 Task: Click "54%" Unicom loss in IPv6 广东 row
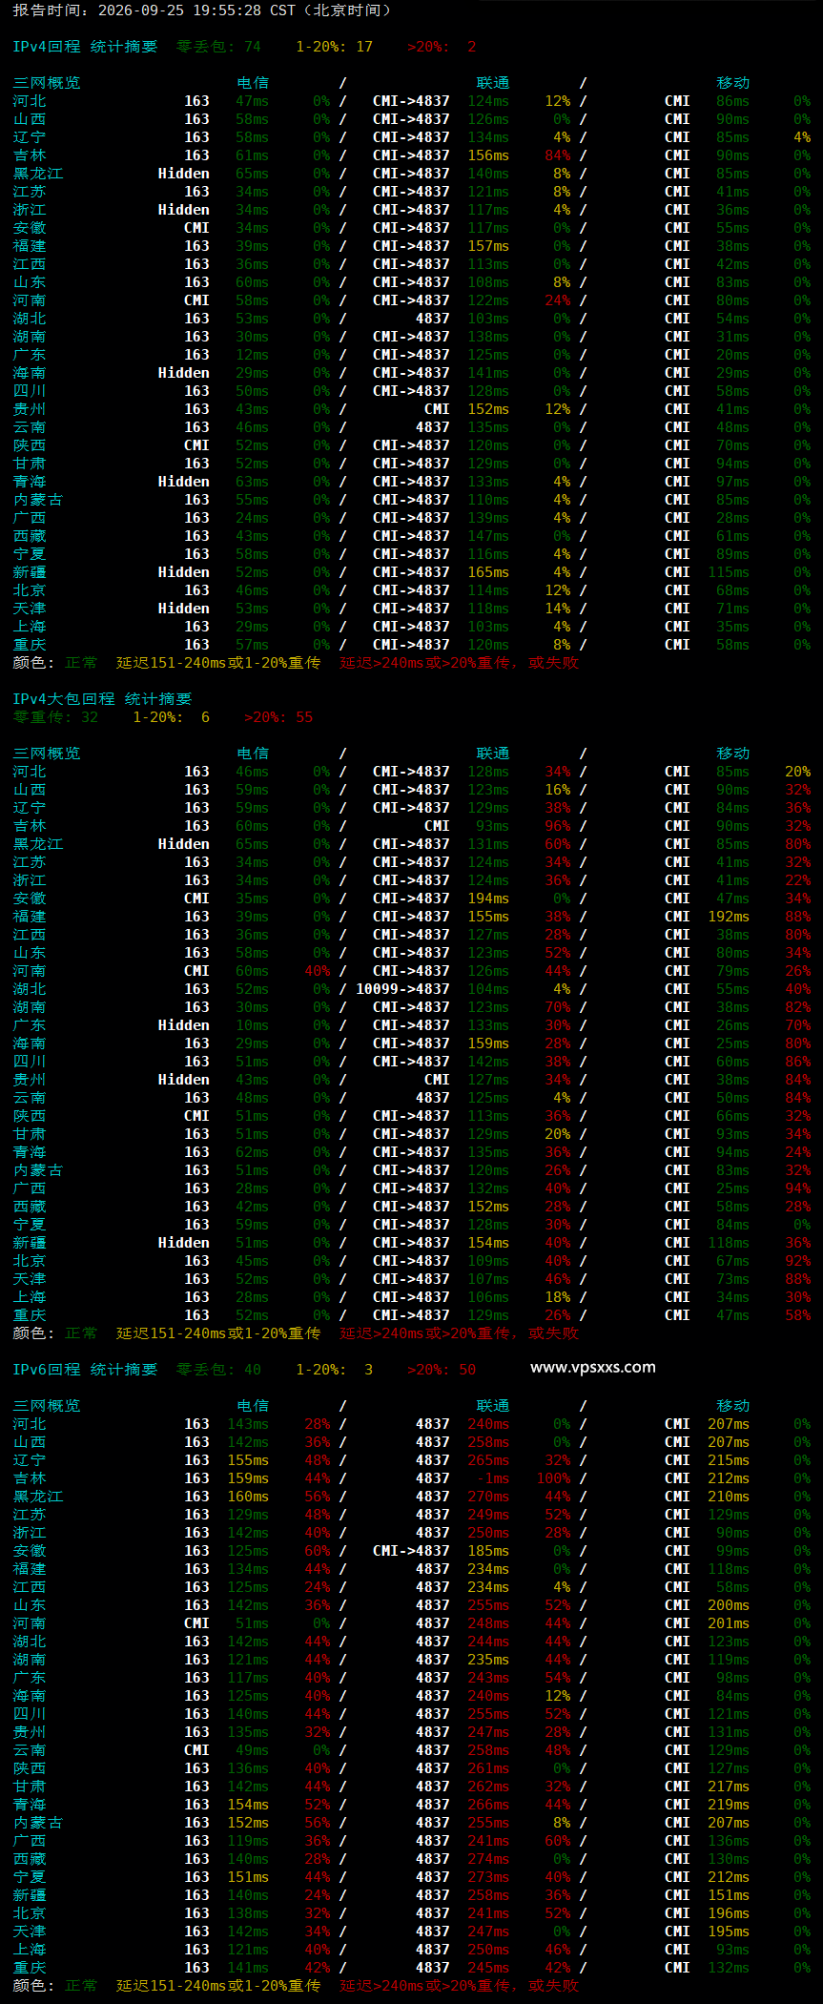[x=558, y=1678]
